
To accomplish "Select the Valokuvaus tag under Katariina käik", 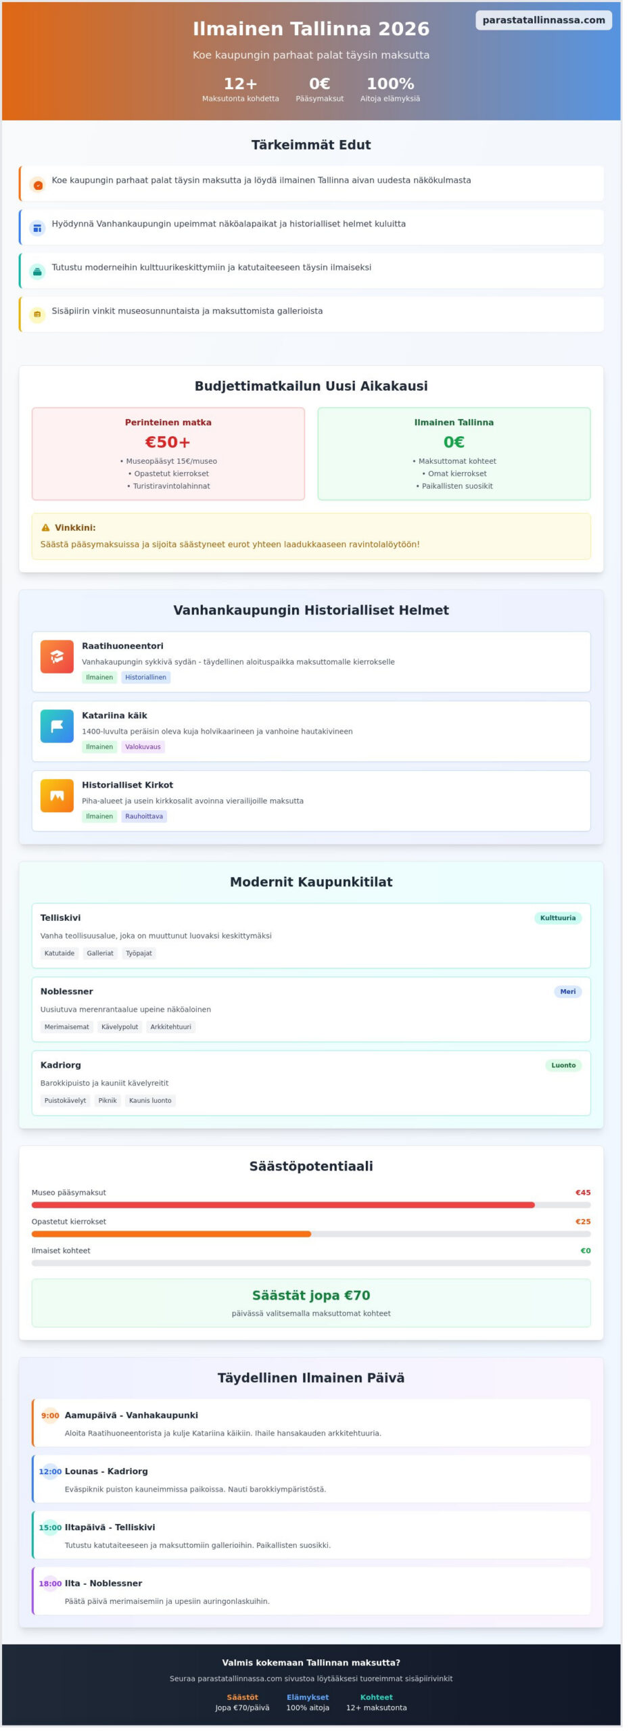I will (143, 747).
